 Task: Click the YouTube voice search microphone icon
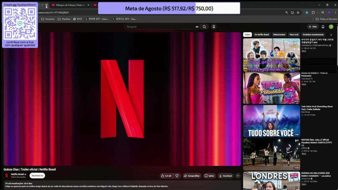pos(214,27)
